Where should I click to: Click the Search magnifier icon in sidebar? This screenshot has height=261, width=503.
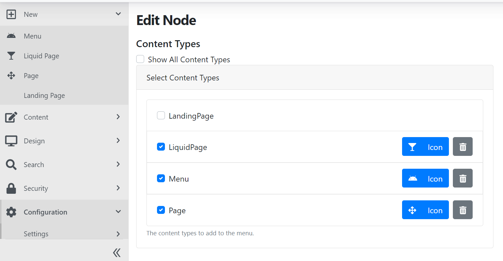[x=11, y=164]
